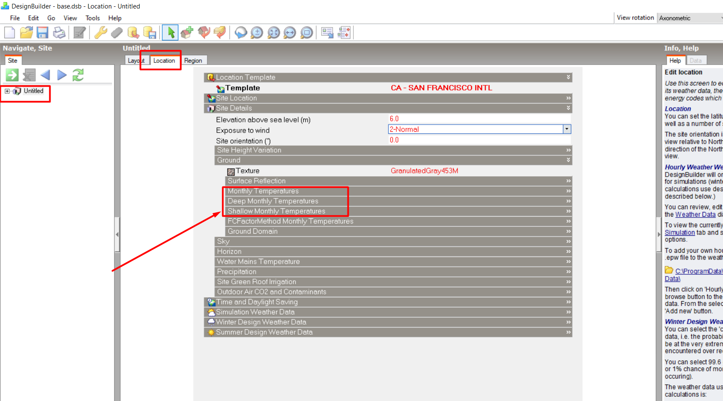Image resolution: width=723 pixels, height=401 pixels.
Task: Expand the Ground Domain section
Action: click(x=398, y=232)
